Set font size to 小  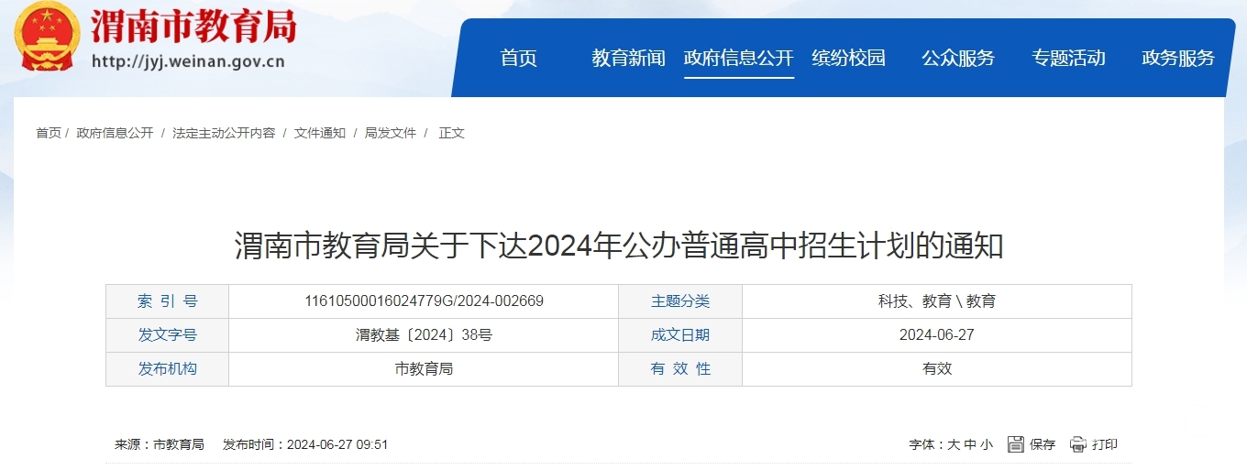986,445
